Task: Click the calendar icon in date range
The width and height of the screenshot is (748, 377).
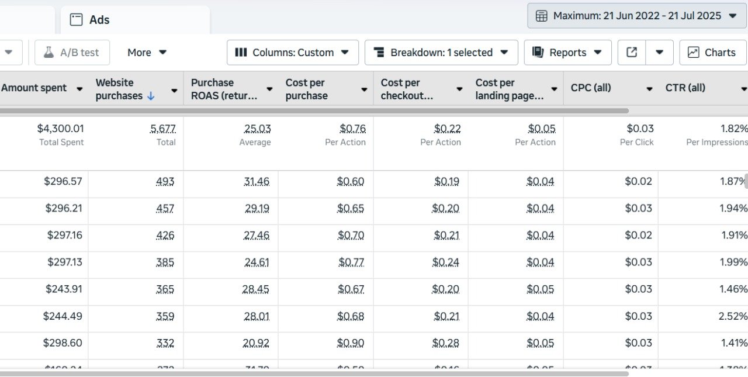Action: pos(542,16)
